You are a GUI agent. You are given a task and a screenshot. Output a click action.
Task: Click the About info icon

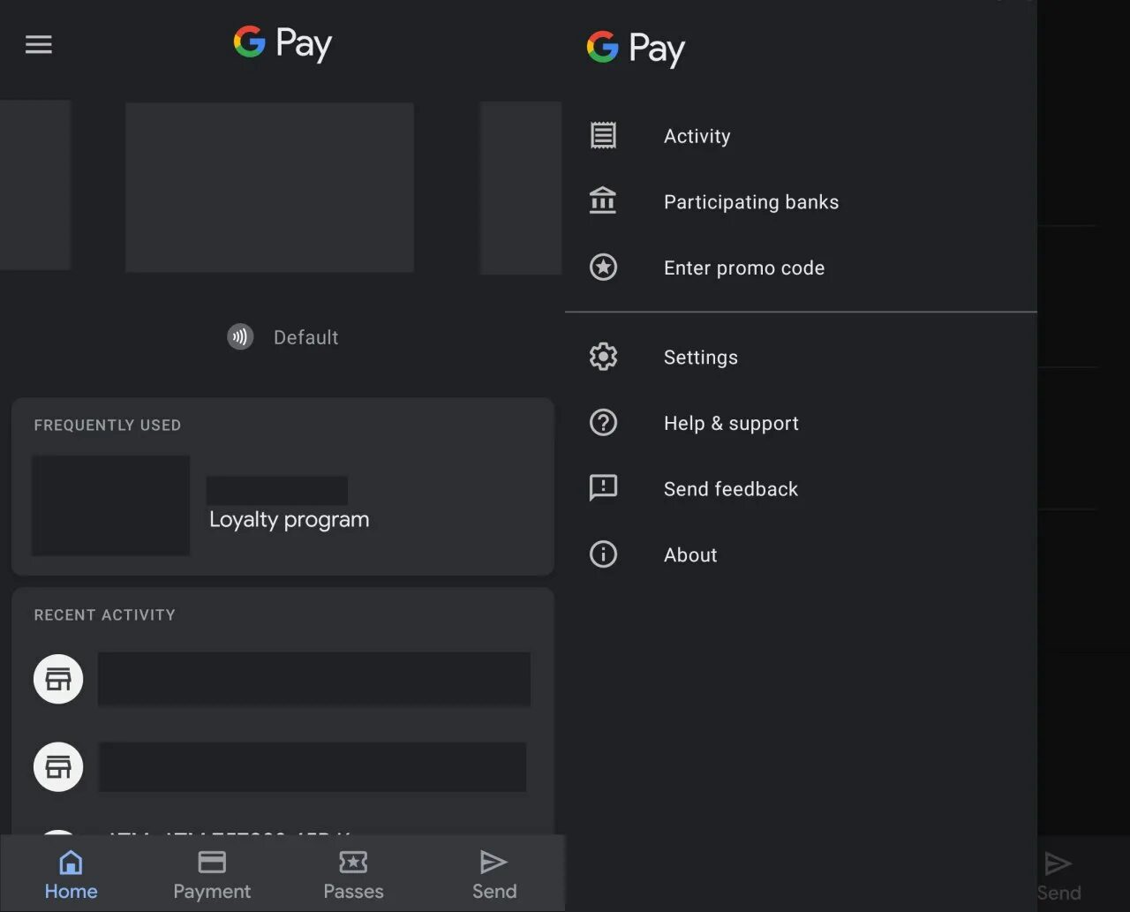pos(603,554)
